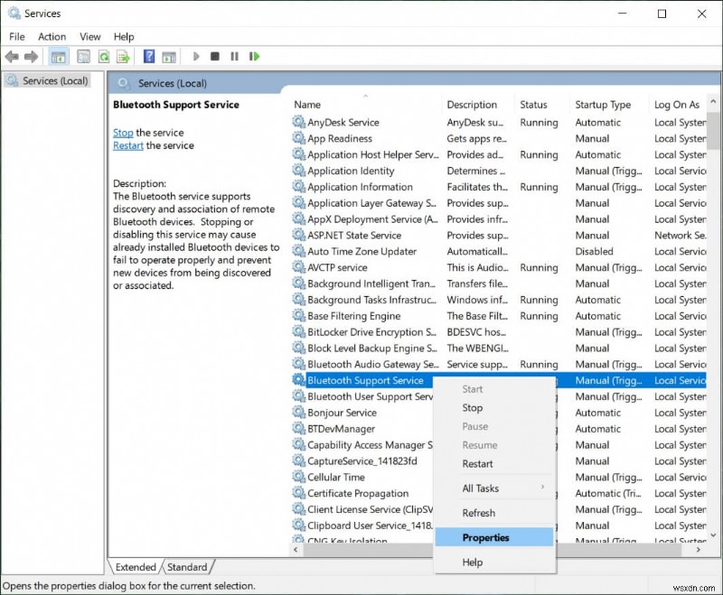Sort services by the Name column header
The width and height of the screenshot is (723, 595).
307,105
